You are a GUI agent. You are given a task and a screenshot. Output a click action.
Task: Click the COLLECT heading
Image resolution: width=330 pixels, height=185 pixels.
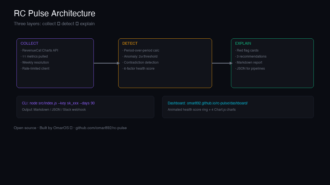click(29, 43)
